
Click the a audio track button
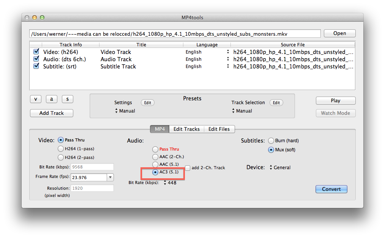point(52,99)
